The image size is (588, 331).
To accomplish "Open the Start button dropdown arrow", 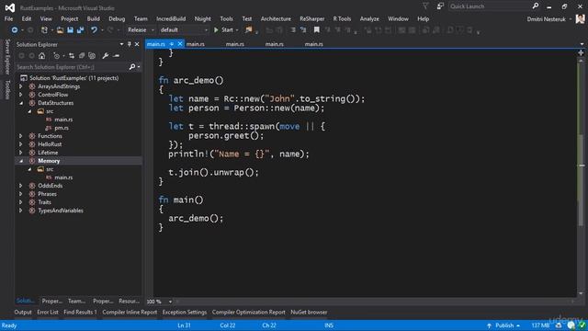I will pyautogui.click(x=237, y=30).
